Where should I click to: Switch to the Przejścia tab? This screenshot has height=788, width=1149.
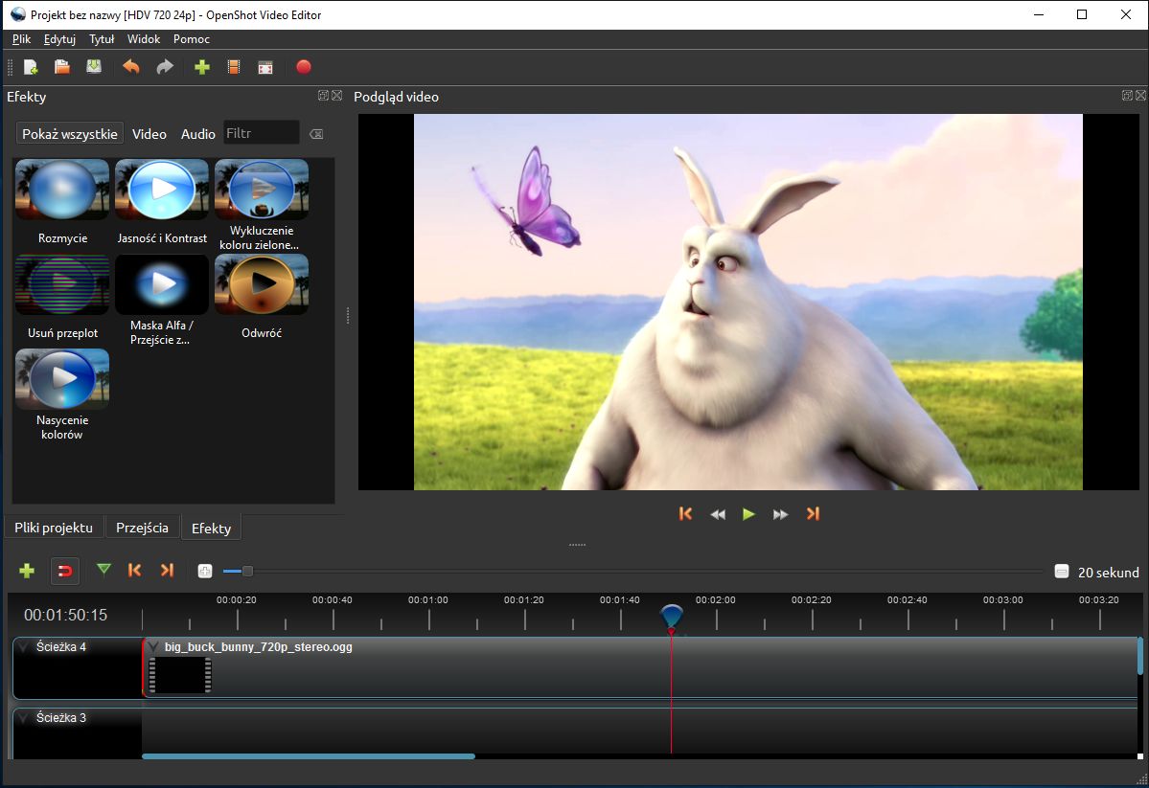(142, 528)
